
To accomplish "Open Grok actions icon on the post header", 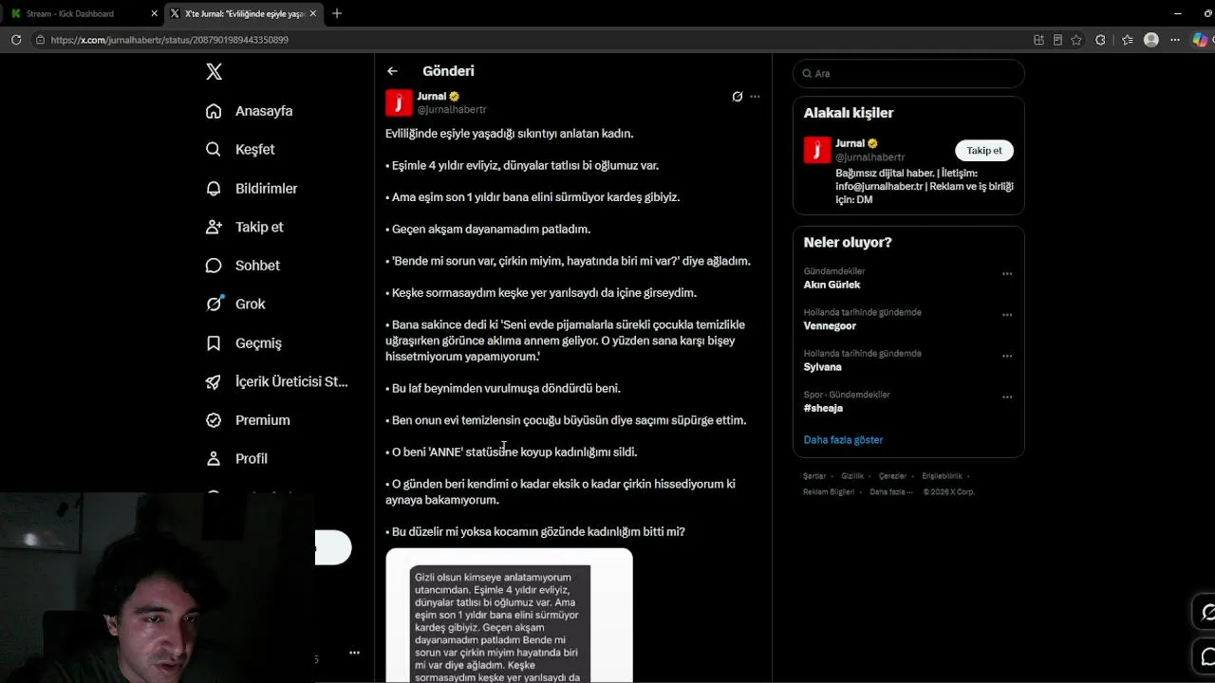I will click(x=737, y=97).
